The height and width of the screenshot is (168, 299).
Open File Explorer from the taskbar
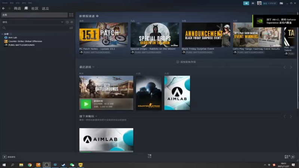[21, 165]
